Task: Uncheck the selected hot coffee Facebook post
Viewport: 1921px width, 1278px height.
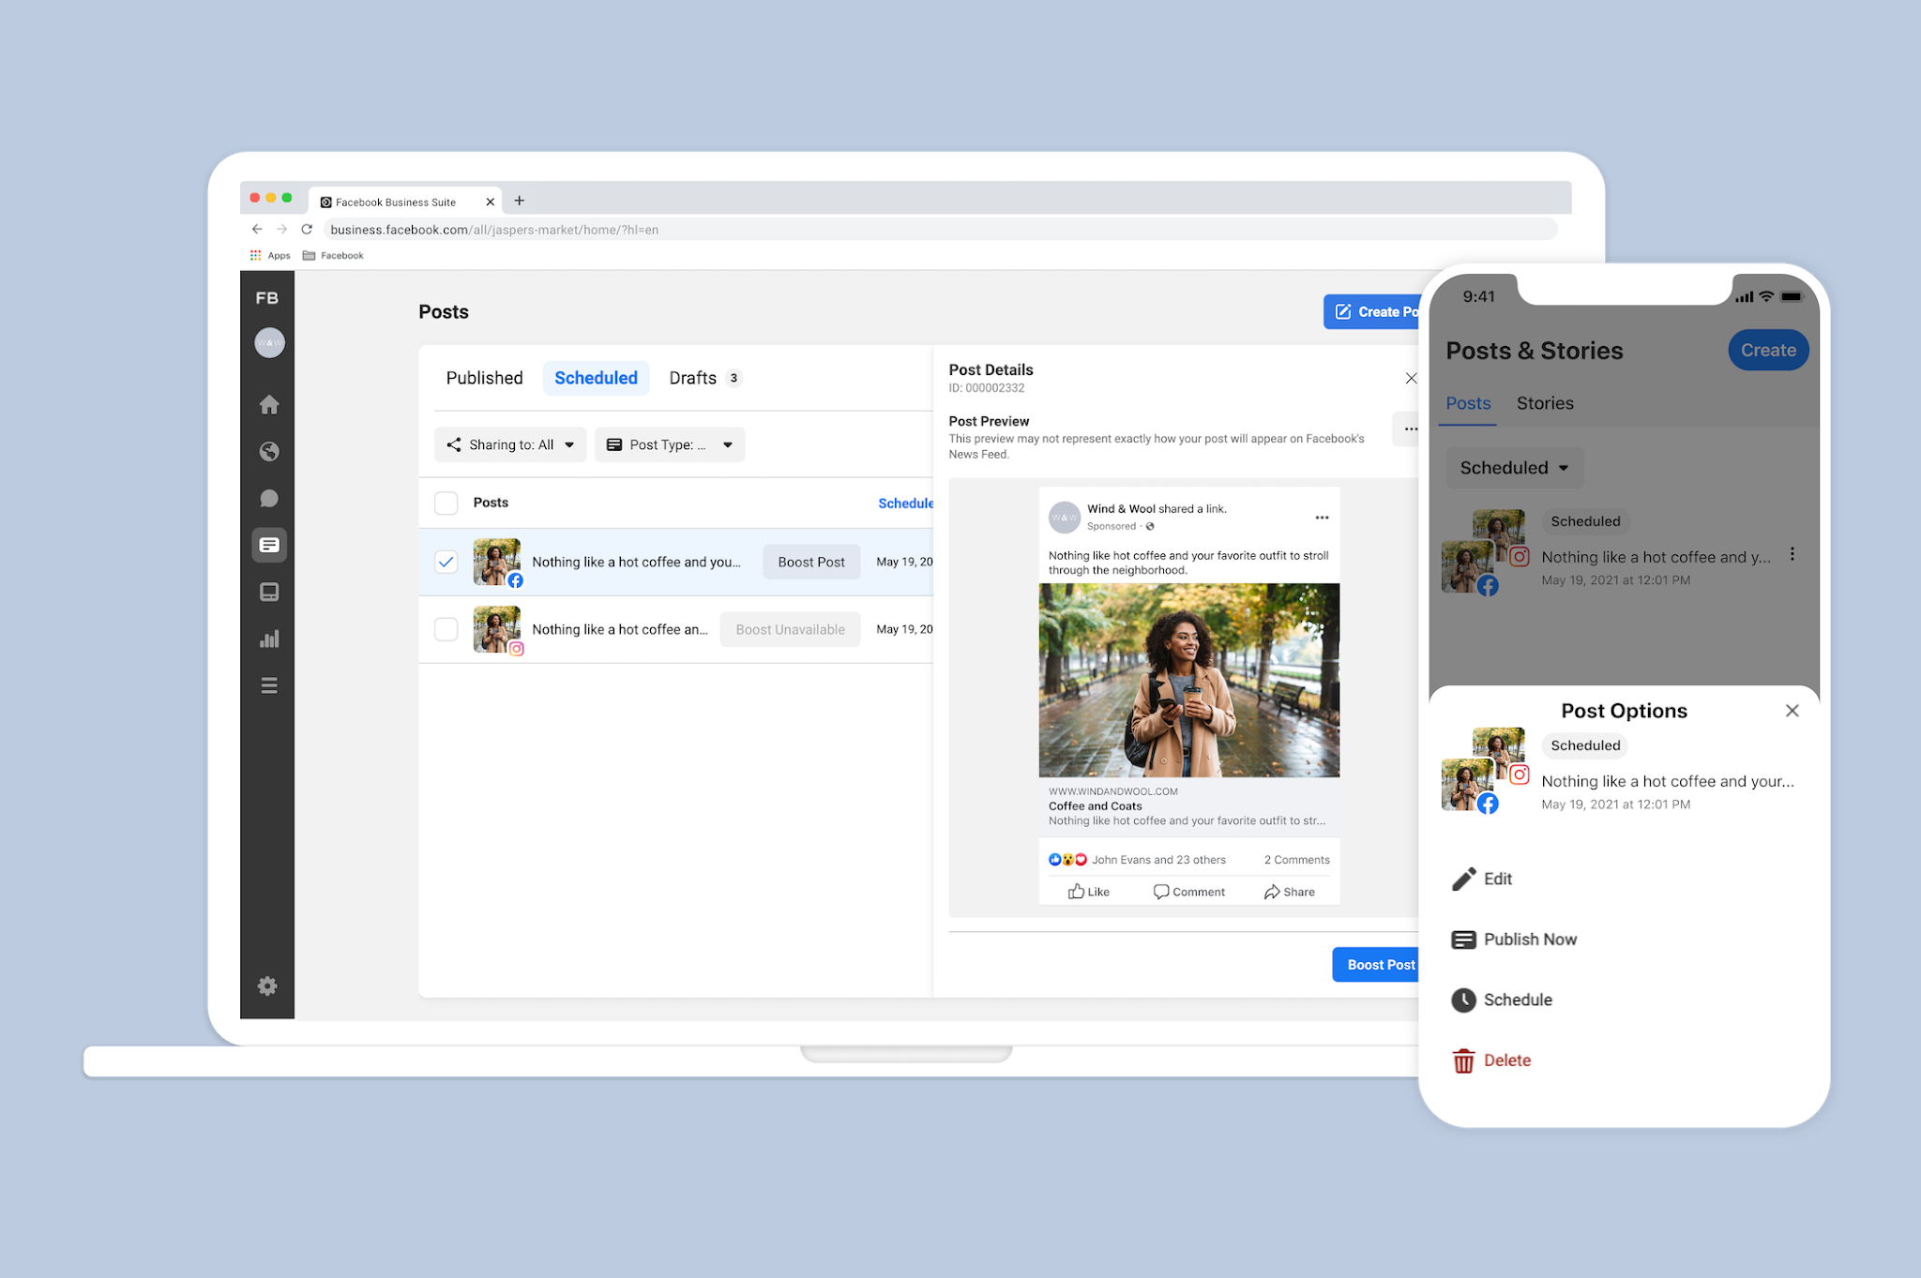Action: pyautogui.click(x=446, y=562)
